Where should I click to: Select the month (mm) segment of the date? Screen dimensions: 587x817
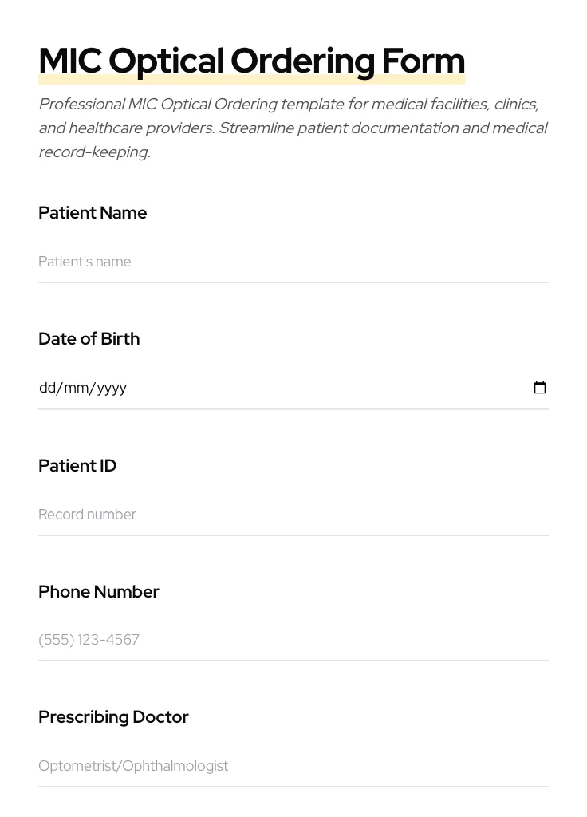(x=77, y=388)
